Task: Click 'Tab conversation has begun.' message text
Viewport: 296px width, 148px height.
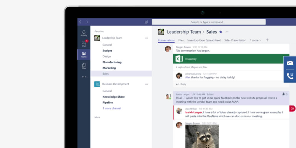Action: pyautogui.click(x=193, y=51)
